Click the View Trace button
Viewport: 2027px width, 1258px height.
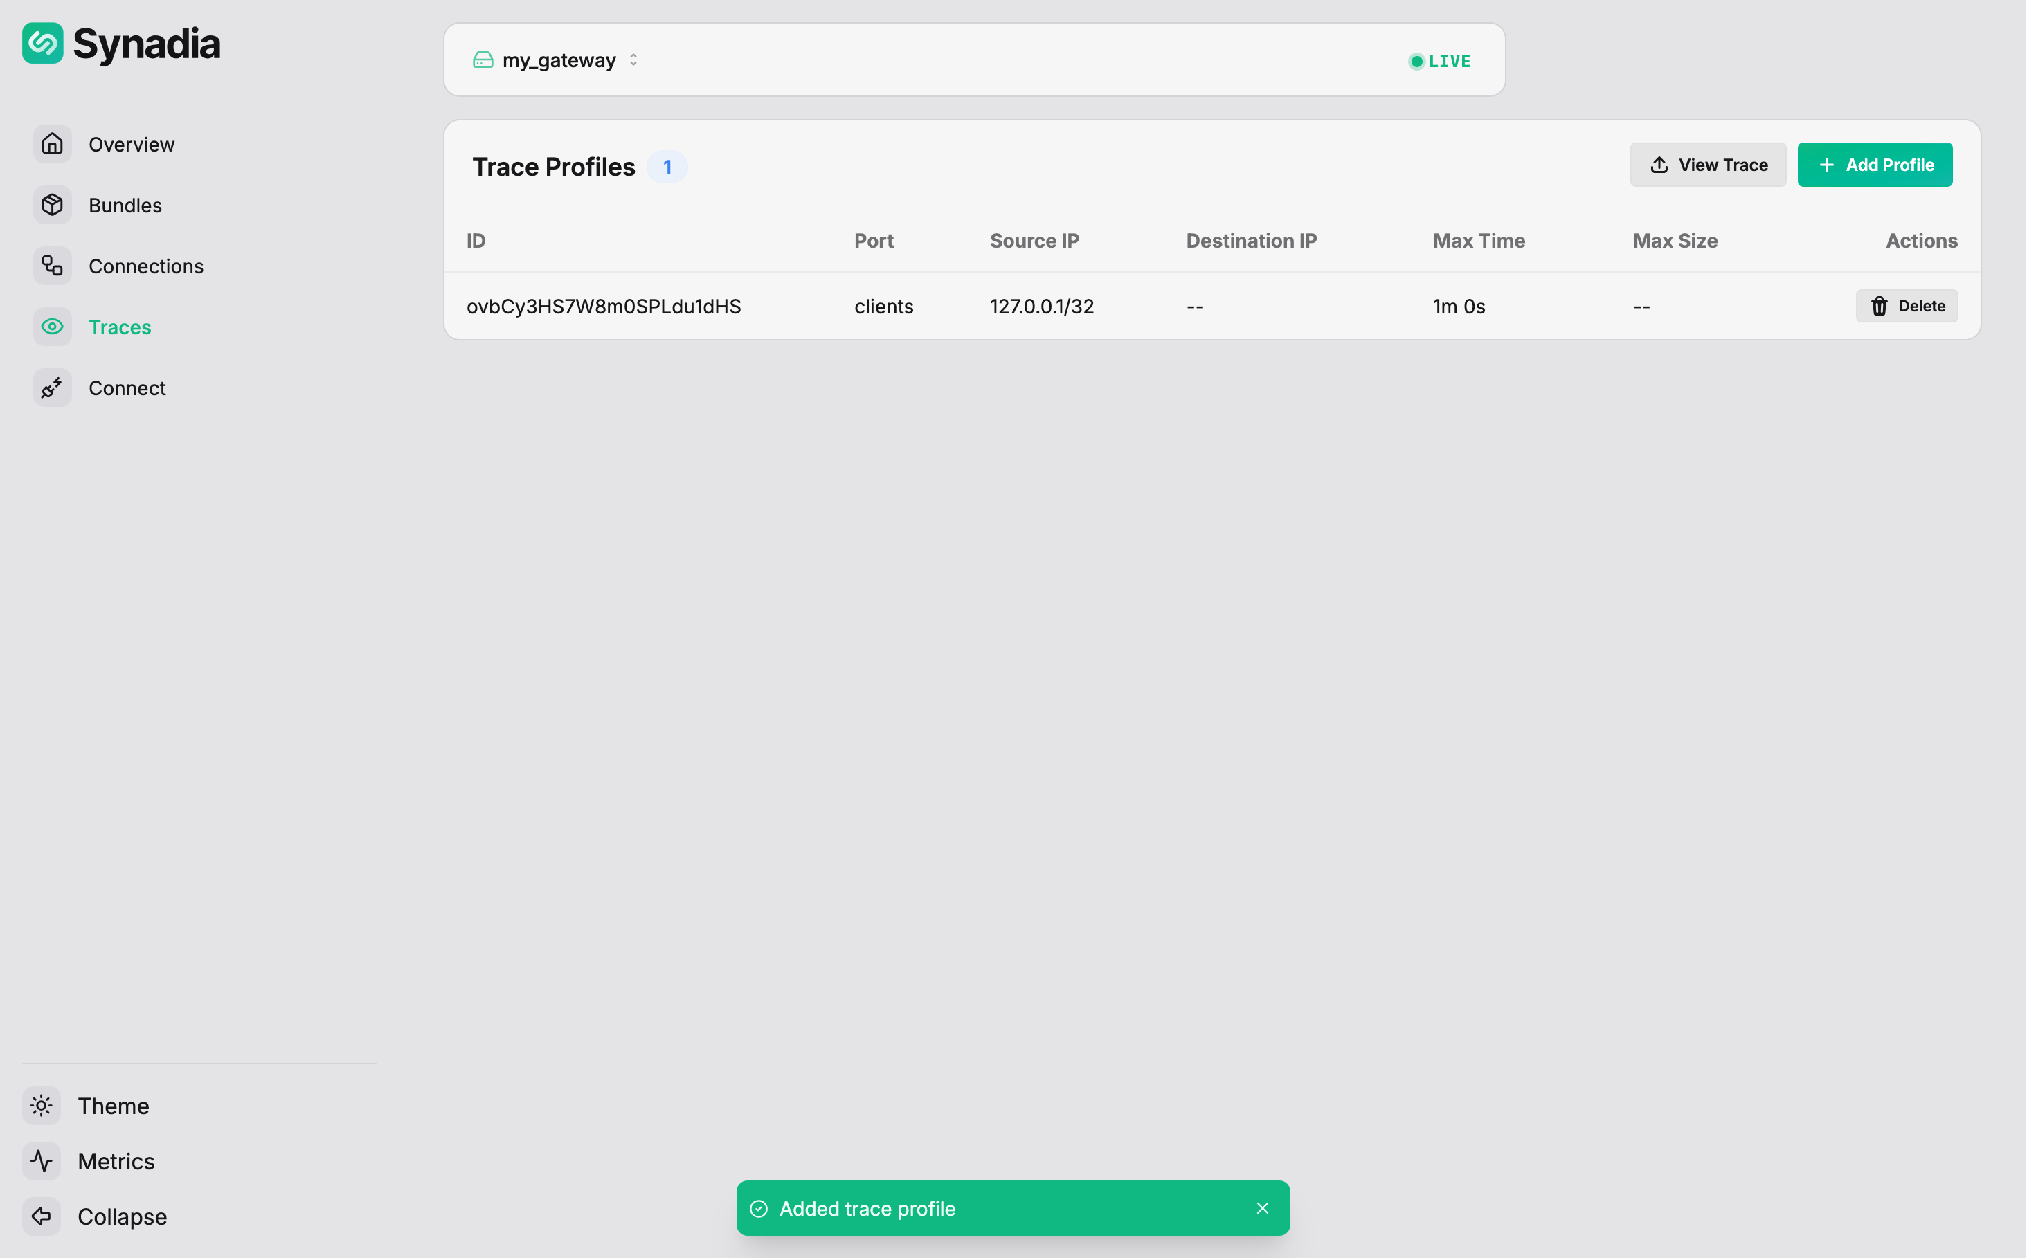click(x=1708, y=165)
